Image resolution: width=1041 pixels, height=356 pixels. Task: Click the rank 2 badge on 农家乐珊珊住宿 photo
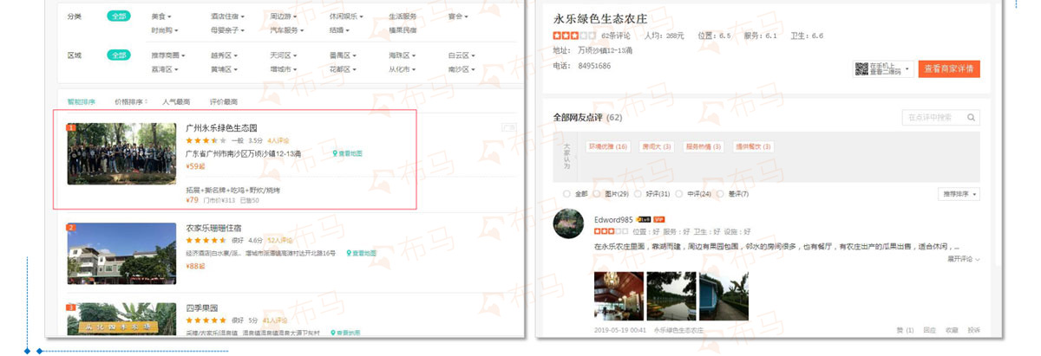coord(72,228)
